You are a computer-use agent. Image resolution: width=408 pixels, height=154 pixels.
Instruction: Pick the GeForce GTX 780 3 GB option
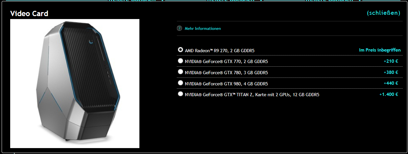tap(180, 72)
